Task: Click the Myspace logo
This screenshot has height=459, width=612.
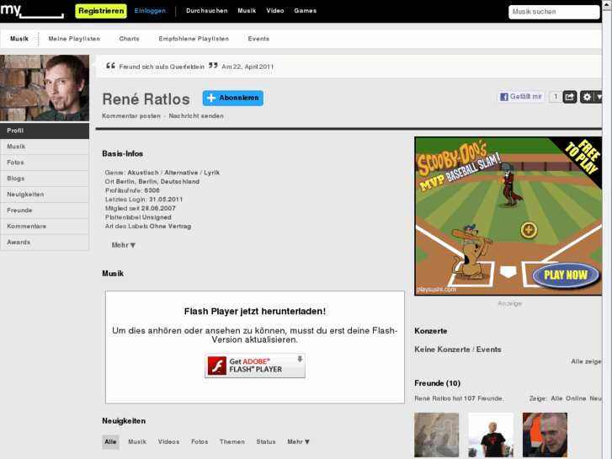Action: tap(32, 11)
